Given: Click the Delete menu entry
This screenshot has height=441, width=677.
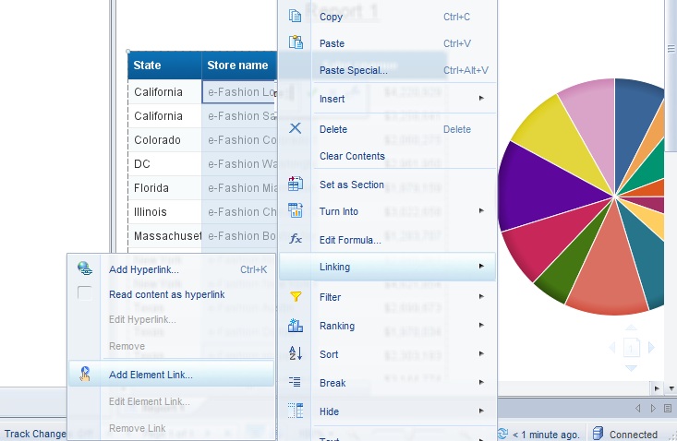Looking at the screenshot, I should point(388,129).
